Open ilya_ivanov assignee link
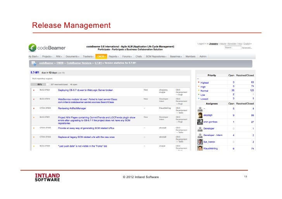282x199 pixels. 209,142
